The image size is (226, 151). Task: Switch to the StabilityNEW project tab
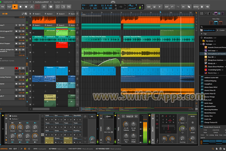point(8,2)
